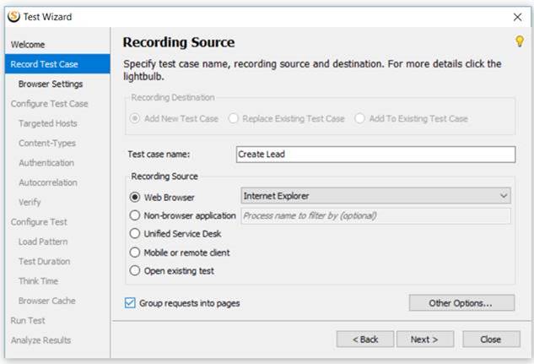Choose Unified Service Desk recording source
The height and width of the screenshot is (364, 534).
(x=135, y=233)
